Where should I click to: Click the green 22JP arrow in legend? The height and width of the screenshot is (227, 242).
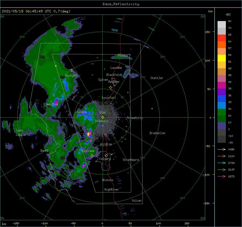[x=222, y=170]
